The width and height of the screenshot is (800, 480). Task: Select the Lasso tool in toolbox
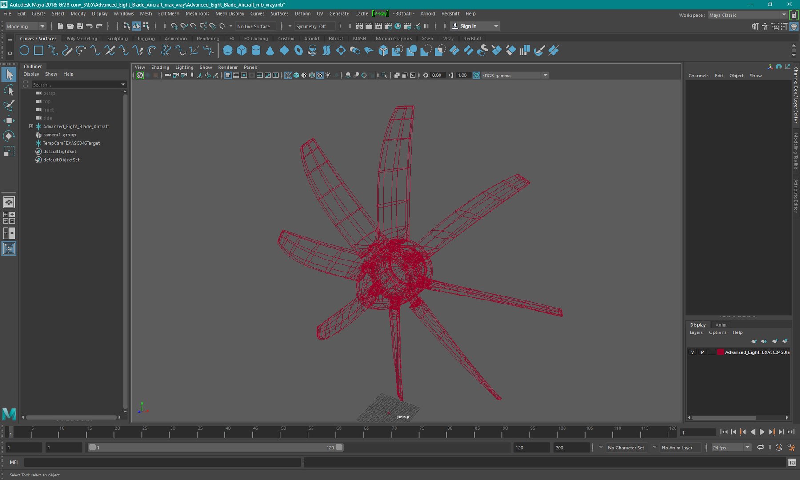click(x=9, y=90)
